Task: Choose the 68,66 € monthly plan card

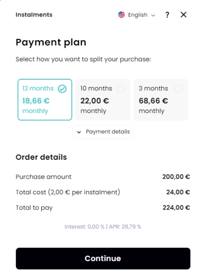Action: point(161,99)
